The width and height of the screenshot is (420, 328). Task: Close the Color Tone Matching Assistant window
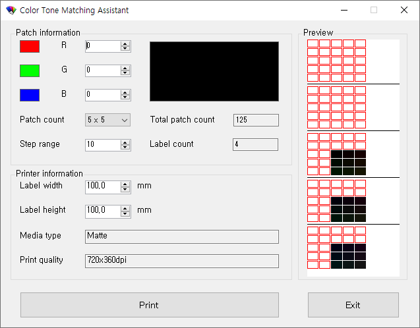[404, 10]
